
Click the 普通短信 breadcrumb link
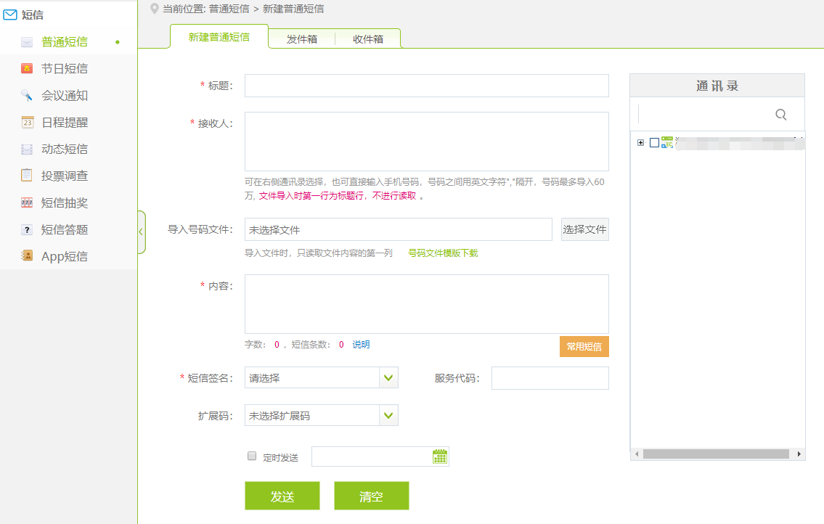pos(229,9)
